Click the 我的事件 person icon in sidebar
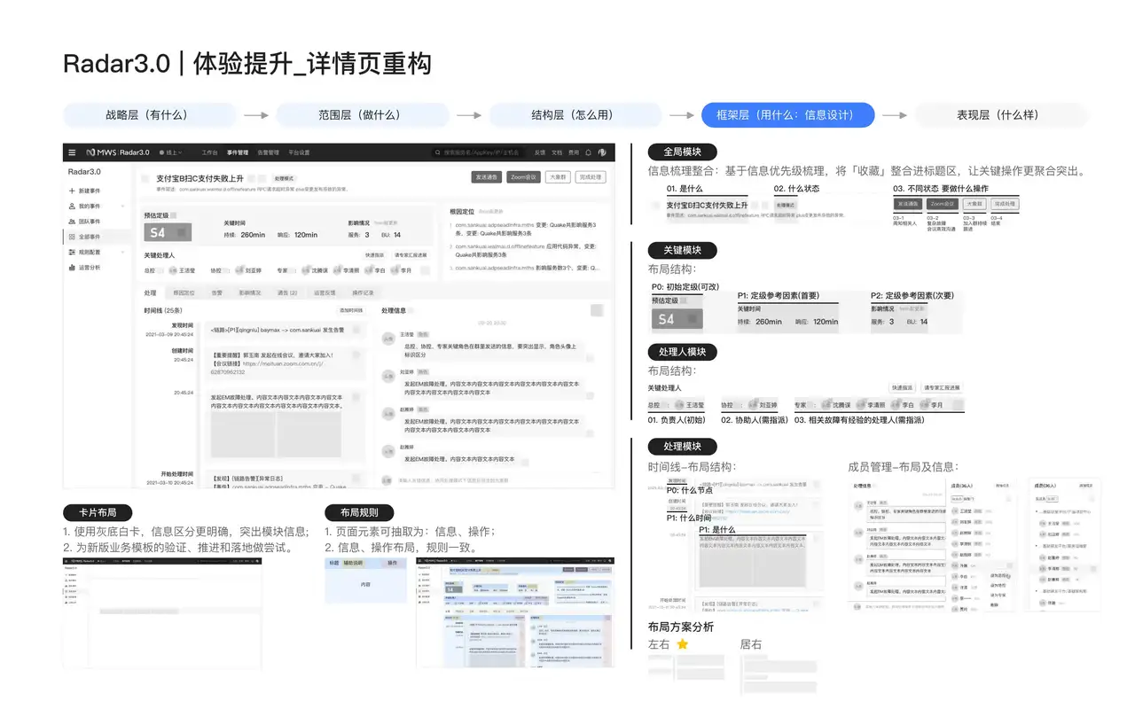The image size is (1135, 709). pos(72,206)
